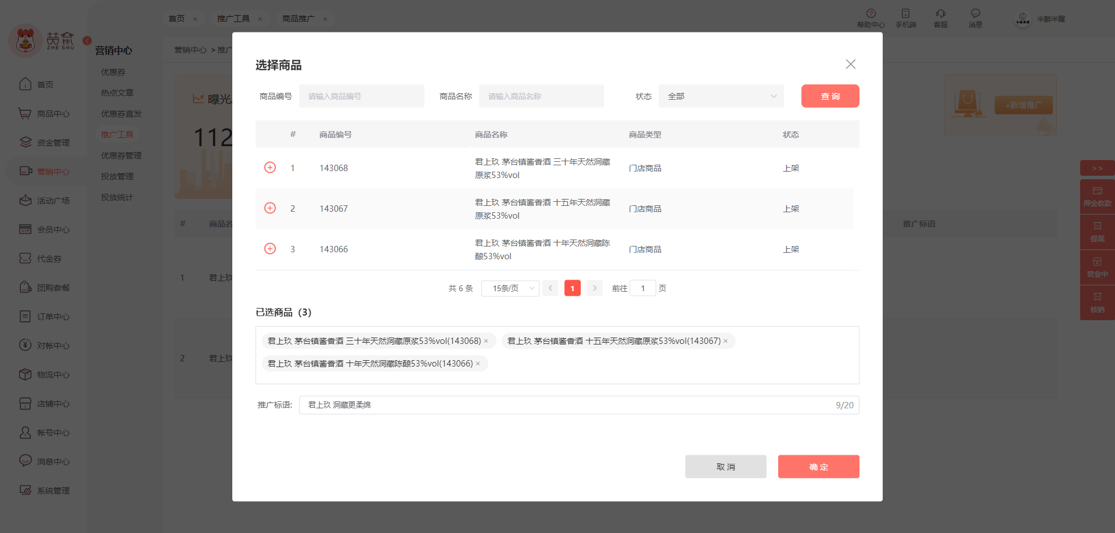Open 优惠券直发 submenu item

121,114
